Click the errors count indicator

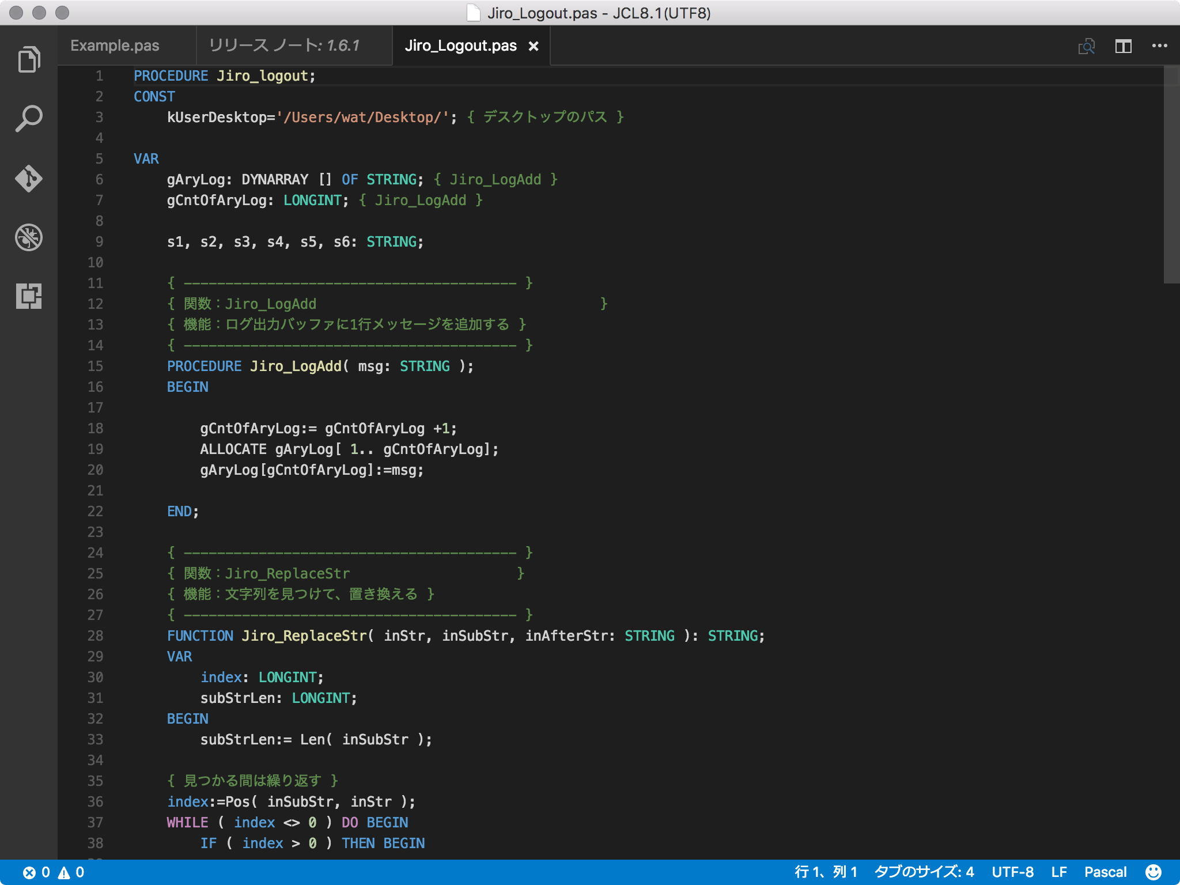coord(37,872)
